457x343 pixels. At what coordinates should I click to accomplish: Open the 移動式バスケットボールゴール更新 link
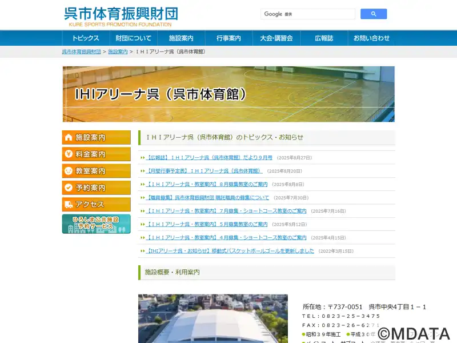click(x=230, y=251)
